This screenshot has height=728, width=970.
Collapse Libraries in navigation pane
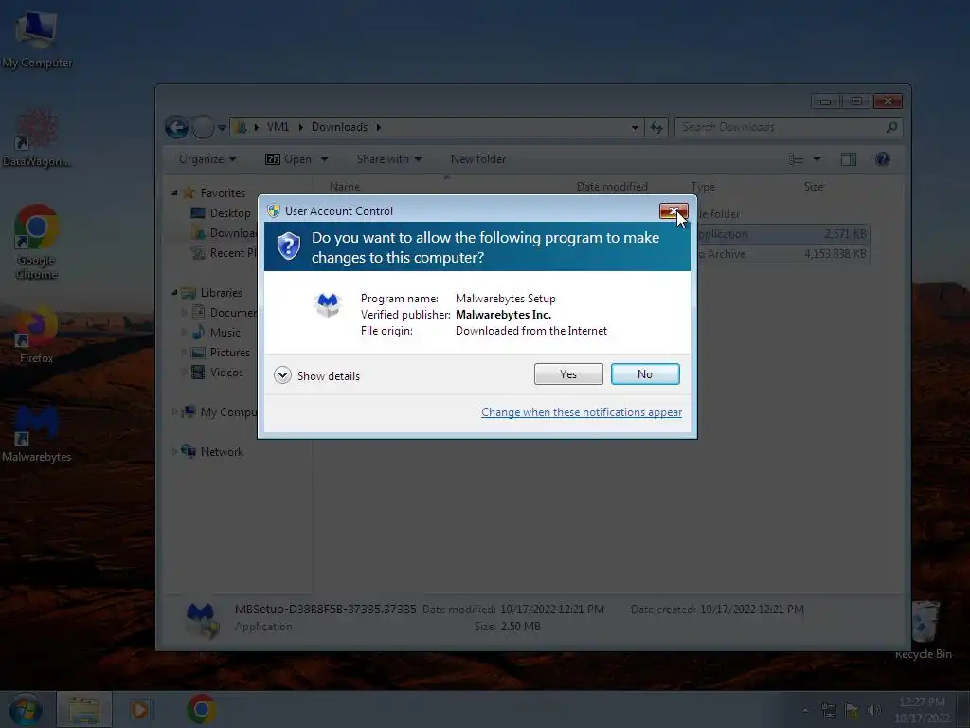pos(174,292)
